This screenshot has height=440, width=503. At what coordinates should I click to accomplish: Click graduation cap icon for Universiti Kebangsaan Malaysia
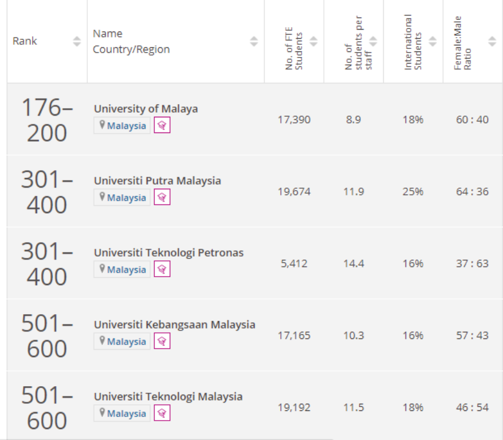[x=162, y=341]
